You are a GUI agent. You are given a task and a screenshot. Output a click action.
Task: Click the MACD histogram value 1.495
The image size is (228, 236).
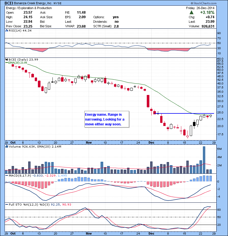(x=62, y=175)
